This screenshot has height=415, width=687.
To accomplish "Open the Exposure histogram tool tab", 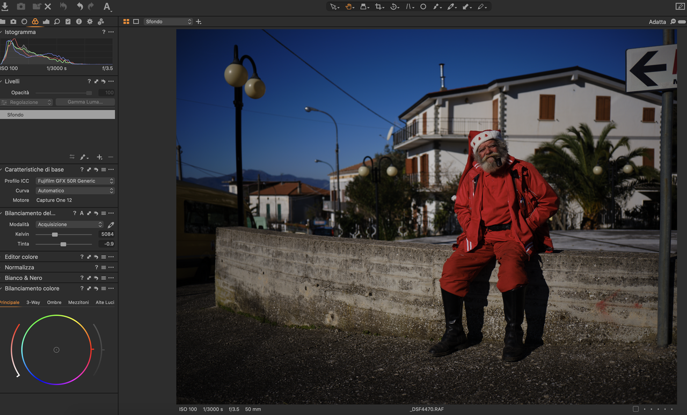I will coord(46,21).
